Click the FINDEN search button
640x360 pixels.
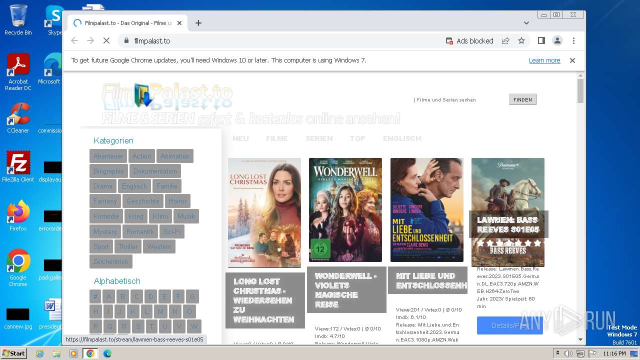[522, 99]
